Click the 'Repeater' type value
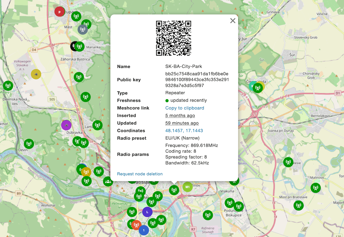This screenshot has height=237, width=344. click(x=175, y=93)
